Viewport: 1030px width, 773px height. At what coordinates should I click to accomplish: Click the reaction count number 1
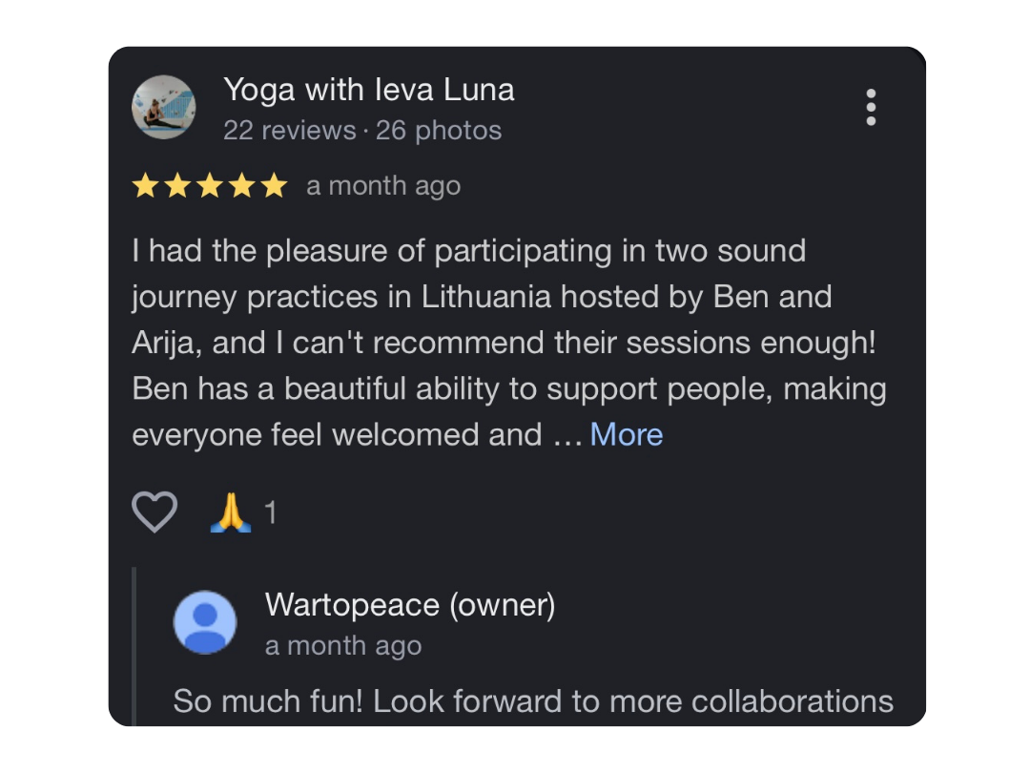pyautogui.click(x=271, y=513)
